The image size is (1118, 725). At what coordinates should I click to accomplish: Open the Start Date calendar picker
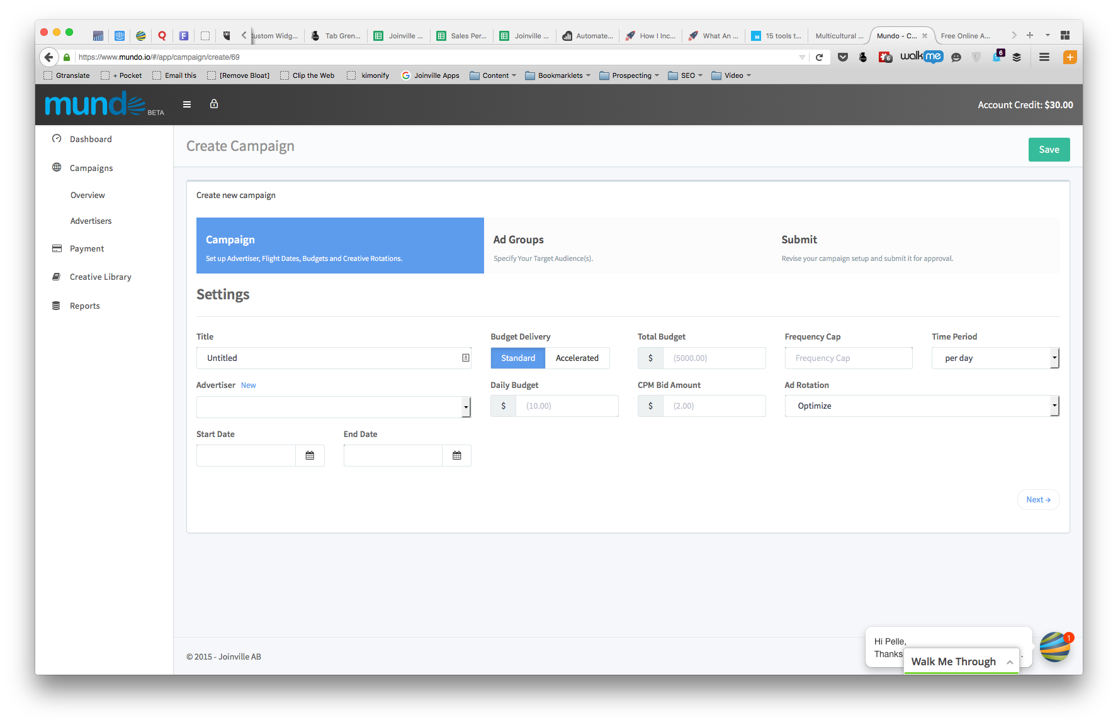310,455
